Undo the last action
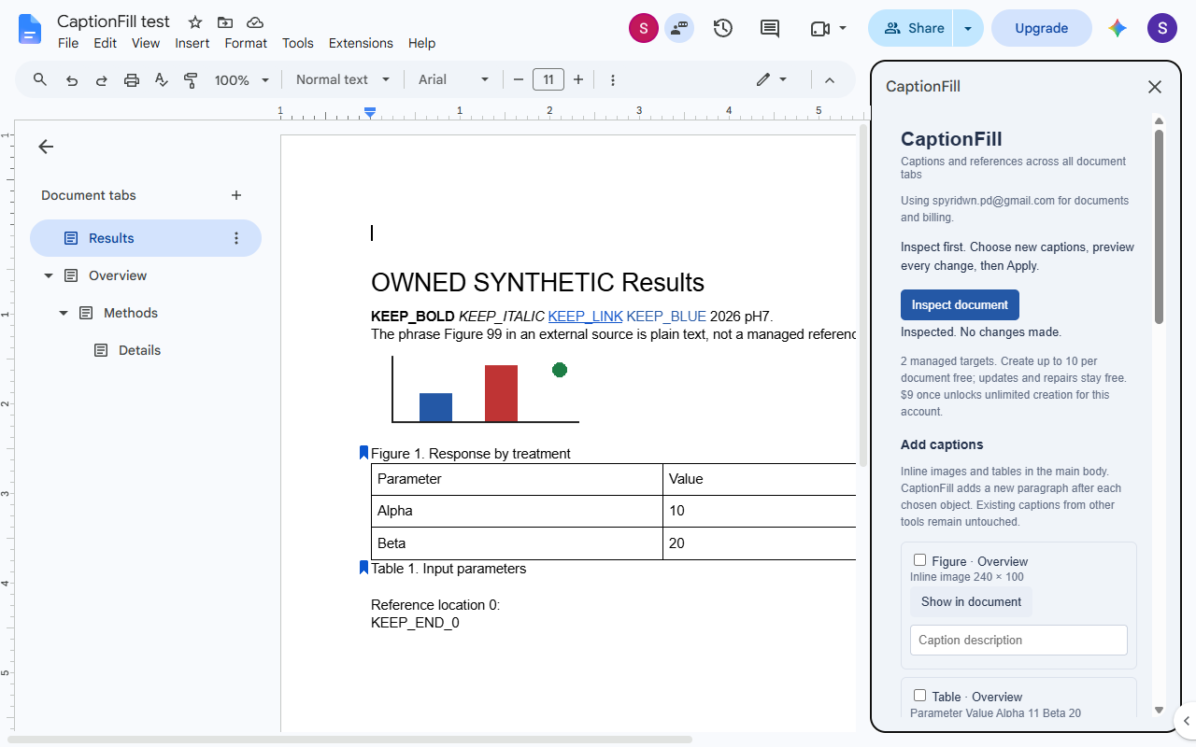The width and height of the screenshot is (1196, 747). (x=72, y=80)
